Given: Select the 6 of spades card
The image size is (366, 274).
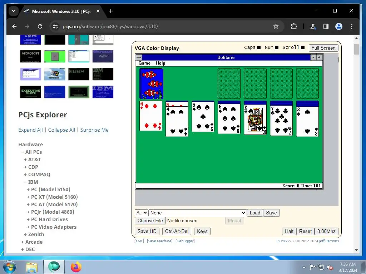Looking at the screenshot, I should click(x=229, y=119).
